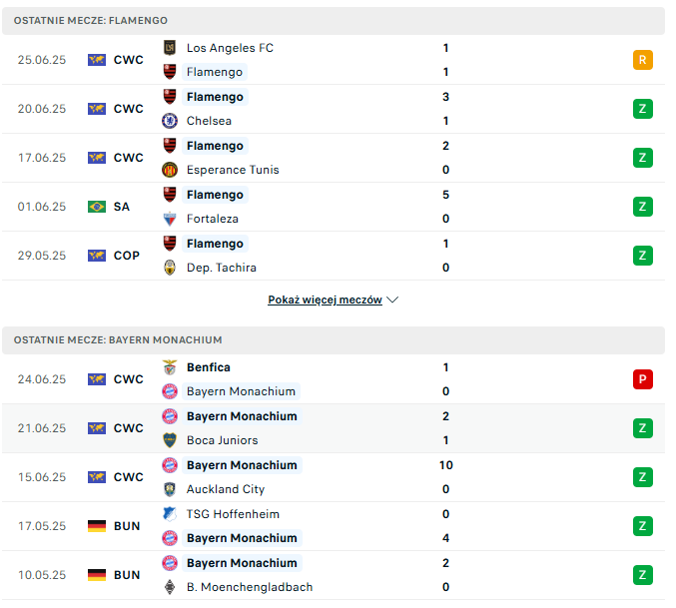
Task: Click the TSG Hoffenheim crest icon
Action: point(170,514)
